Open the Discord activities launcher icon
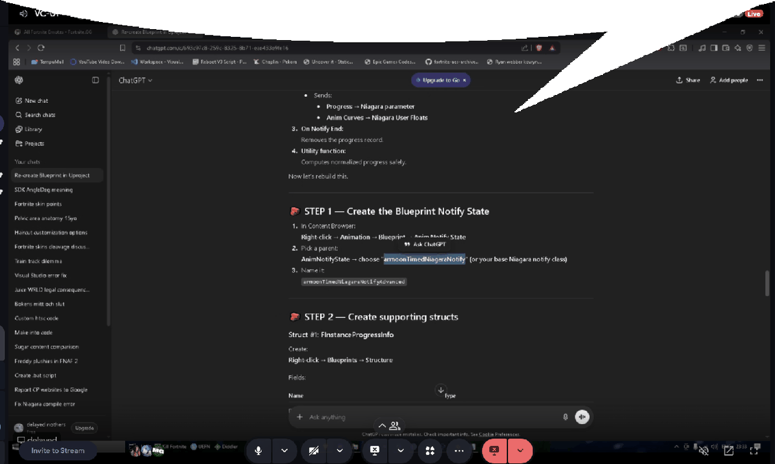Image resolution: width=775 pixels, height=464 pixels. [430, 450]
